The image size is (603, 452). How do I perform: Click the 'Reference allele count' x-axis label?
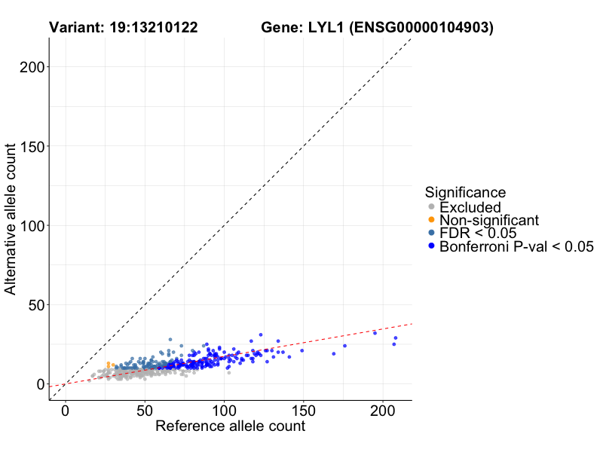(x=230, y=426)
